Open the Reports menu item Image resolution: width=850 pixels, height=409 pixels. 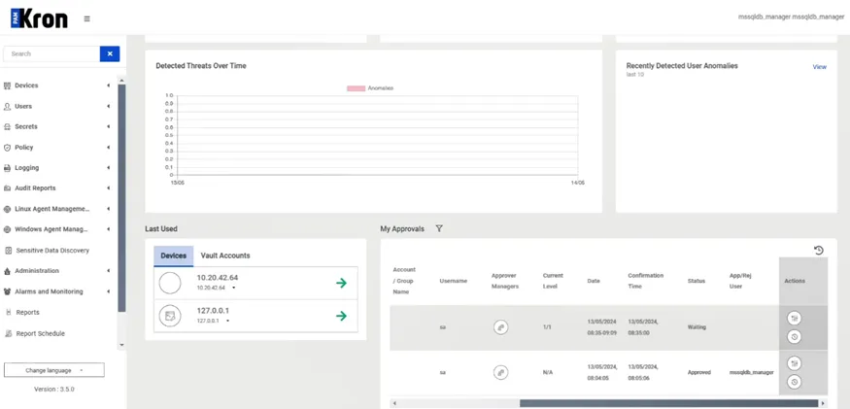click(27, 313)
